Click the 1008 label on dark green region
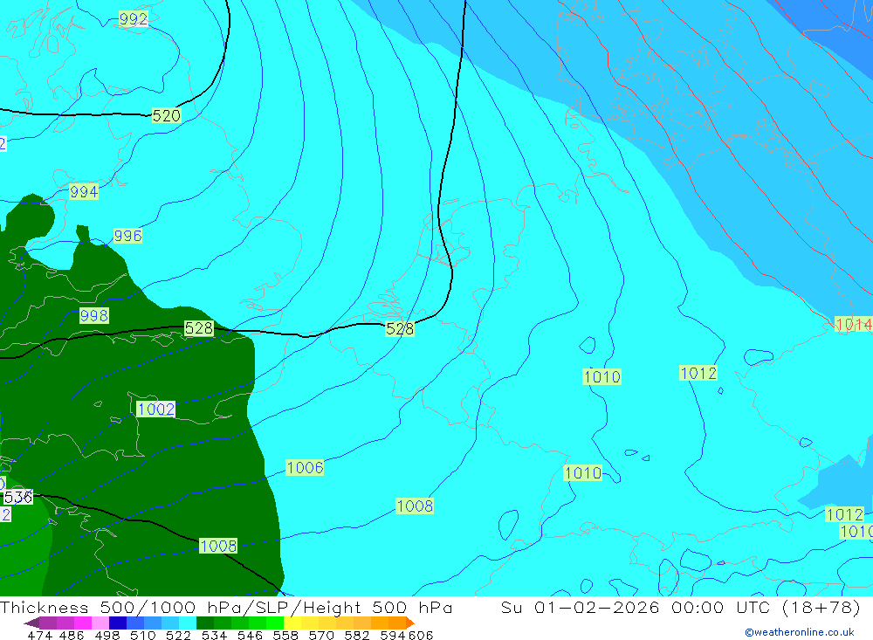Screen dimensions: 873x640 click(x=218, y=546)
